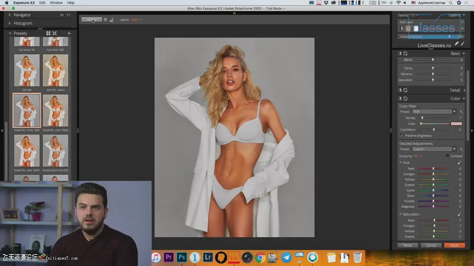Click the Color Filter preset save icon
This screenshot has height=266, width=474.
click(x=461, y=112)
